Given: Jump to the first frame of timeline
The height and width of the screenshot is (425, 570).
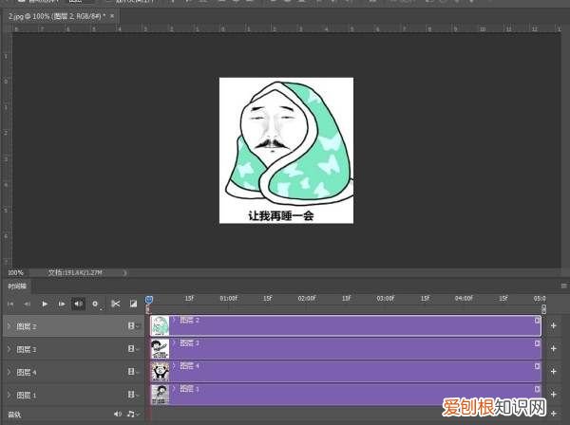Looking at the screenshot, I should [10, 304].
